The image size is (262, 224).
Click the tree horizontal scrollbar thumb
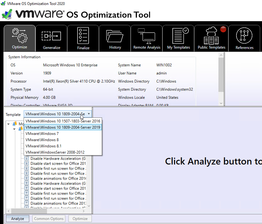click(29, 211)
